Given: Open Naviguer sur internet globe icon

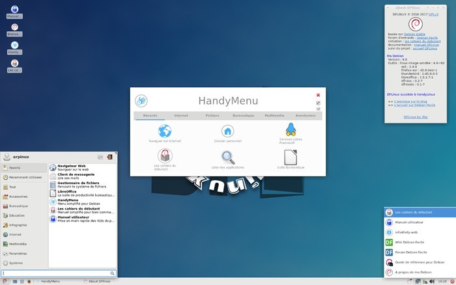Looking at the screenshot, I should point(165,131).
